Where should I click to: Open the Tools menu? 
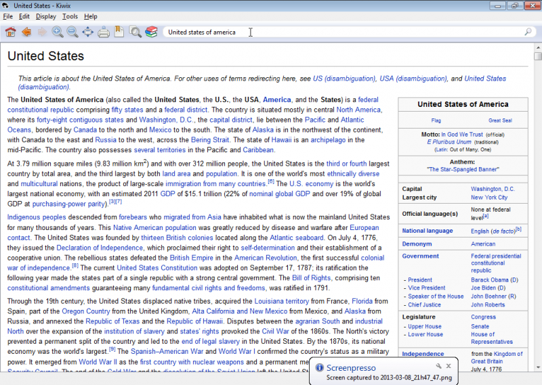[x=70, y=16]
